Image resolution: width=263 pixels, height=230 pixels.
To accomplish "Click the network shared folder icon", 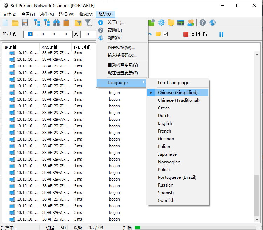I will pyautogui.click(x=171, y=22).
